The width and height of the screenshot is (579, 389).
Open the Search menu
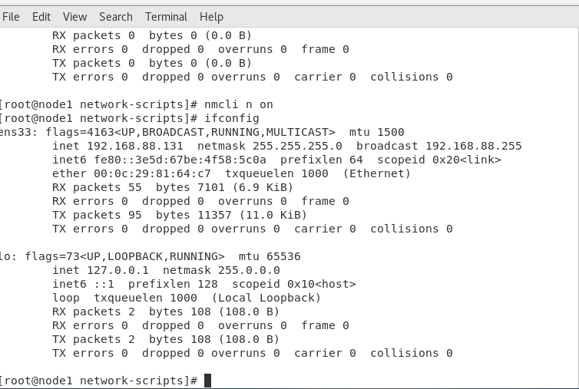[116, 17]
